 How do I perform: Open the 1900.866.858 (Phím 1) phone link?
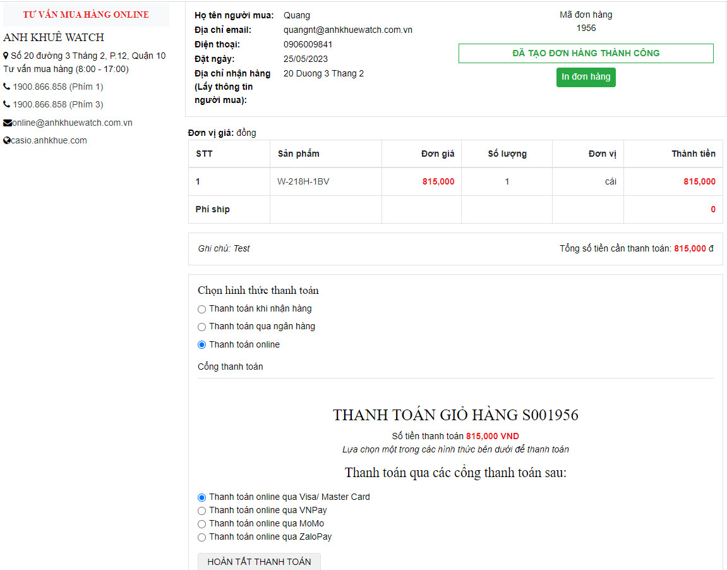coord(58,87)
